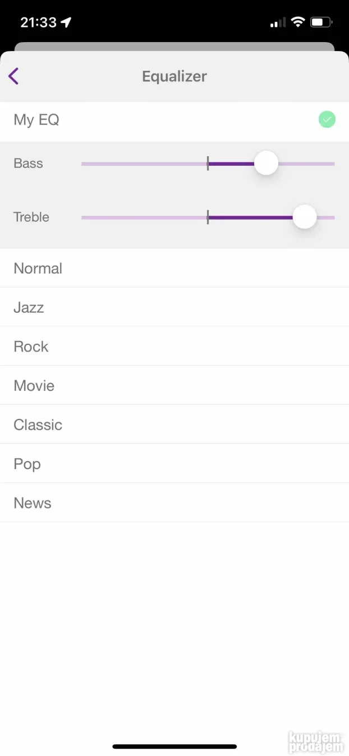Screen dimensions: 349x756
Task: Click the left end of Bass slider track
Action: pyautogui.click(x=84, y=163)
